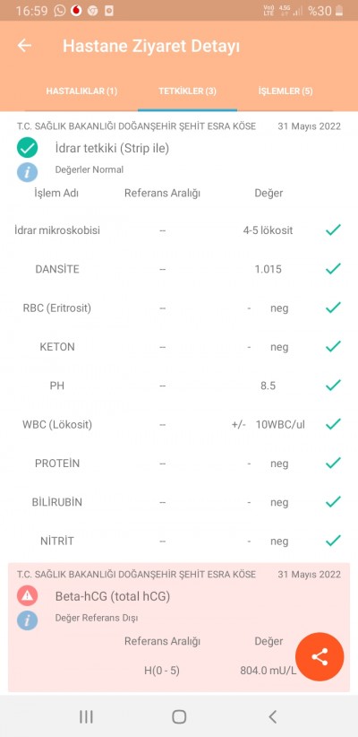Image resolution: width=358 pixels, height=737 pixels.
Task: Tap the info icon under İdrar tetkiki
Action: point(27,172)
